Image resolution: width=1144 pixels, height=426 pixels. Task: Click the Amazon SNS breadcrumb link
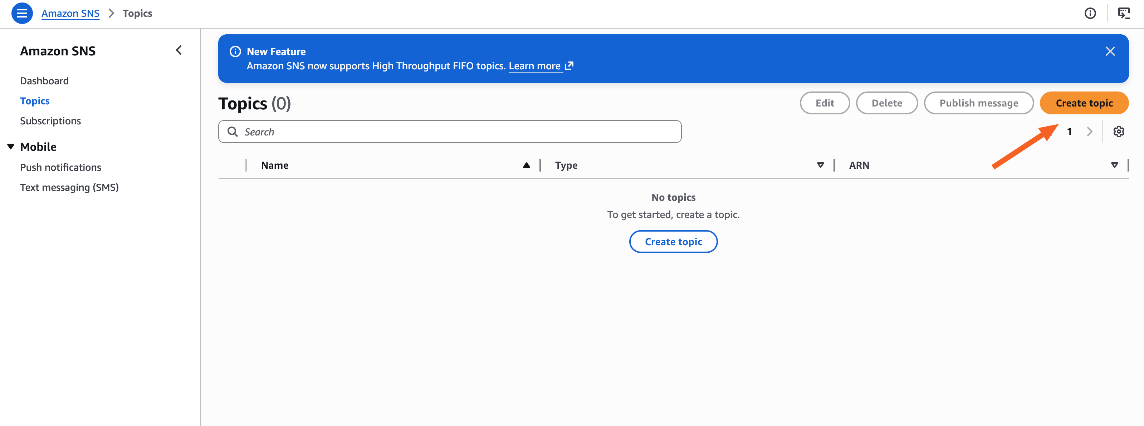[70, 13]
